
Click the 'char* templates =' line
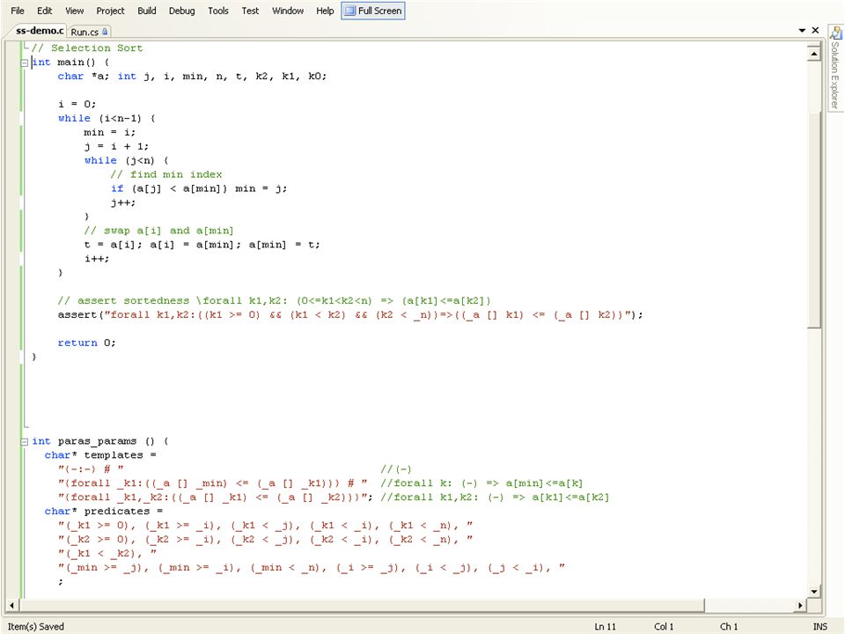[100, 455]
